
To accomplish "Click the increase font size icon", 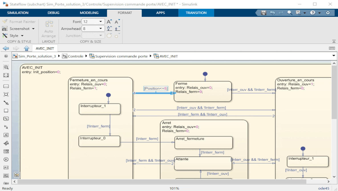I will click(x=109, y=22).
